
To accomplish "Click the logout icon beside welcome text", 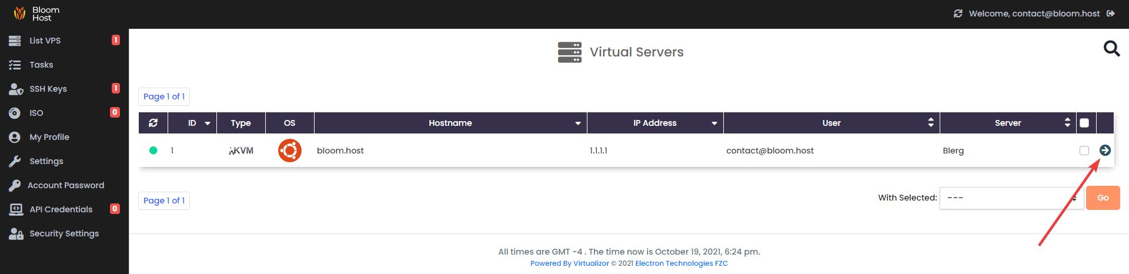I will coord(1110,14).
